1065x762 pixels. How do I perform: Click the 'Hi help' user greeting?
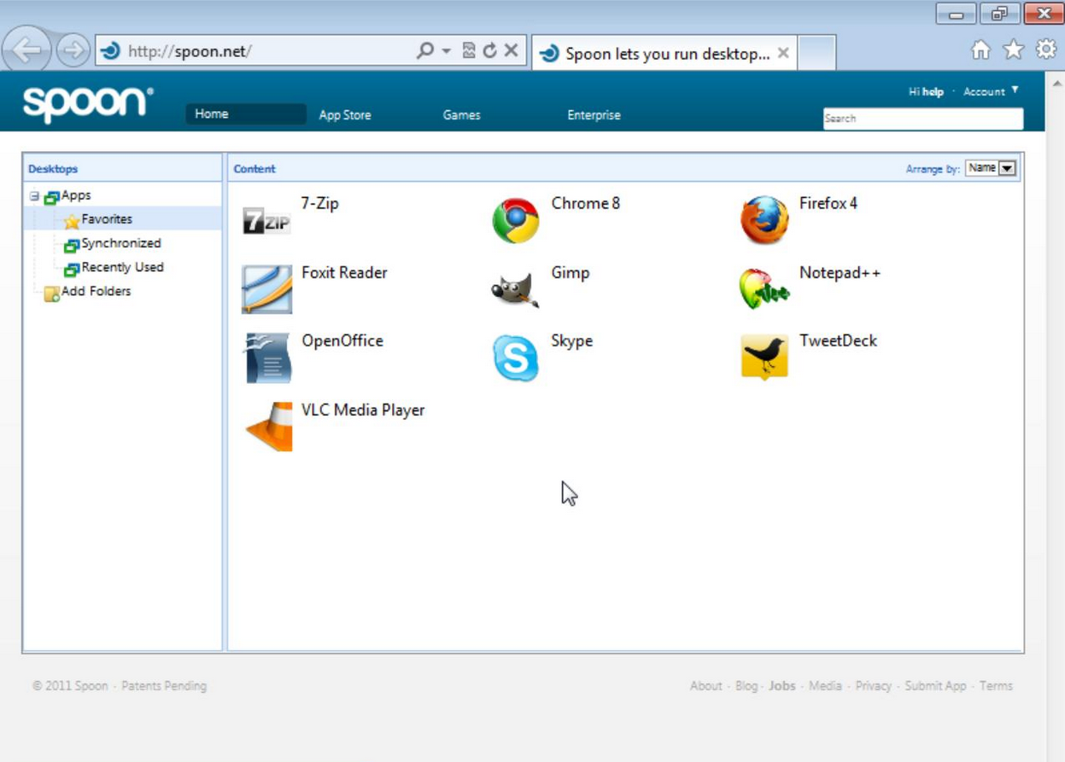(926, 91)
